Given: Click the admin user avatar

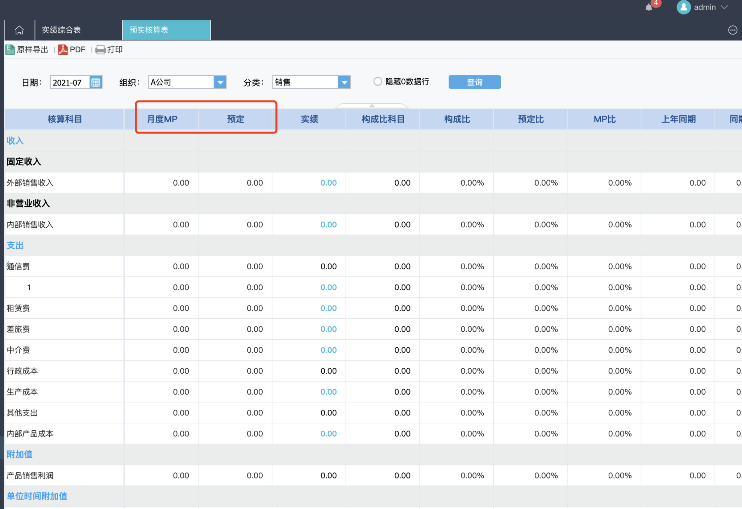Looking at the screenshot, I should pyautogui.click(x=683, y=7).
